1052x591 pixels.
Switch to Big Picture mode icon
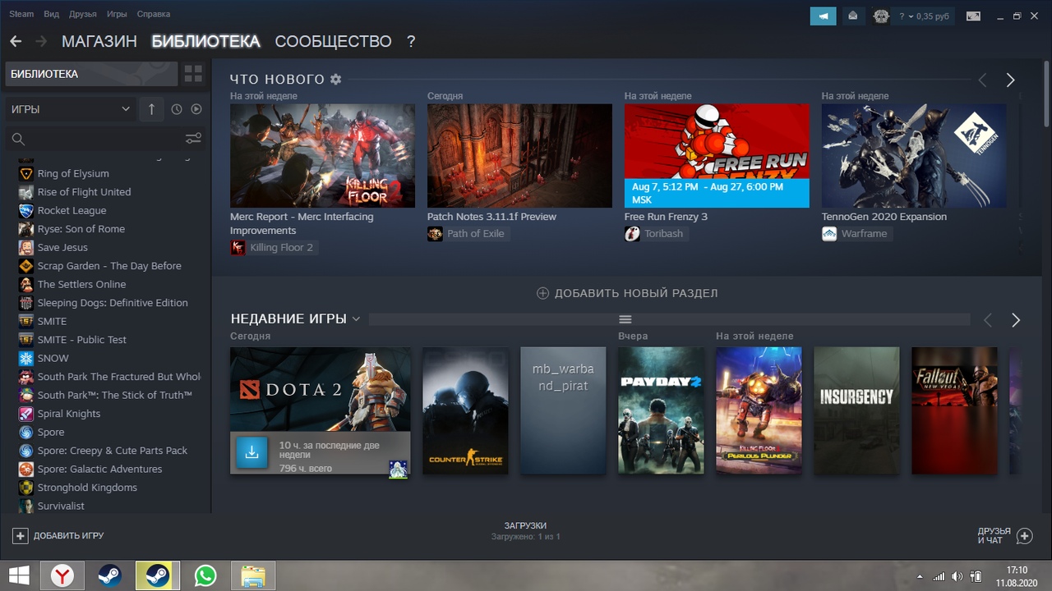[x=973, y=16]
